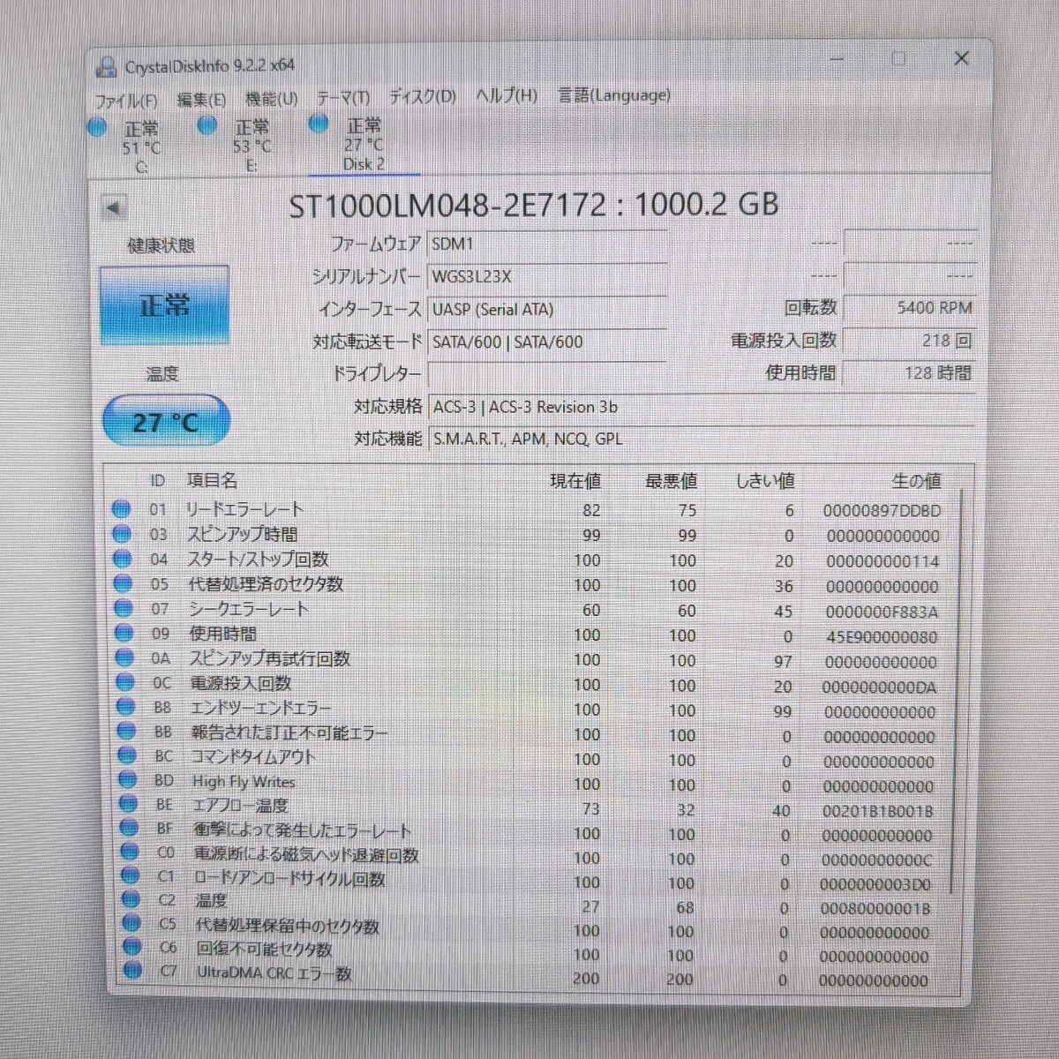Click the raw value 0000000F883A
This screenshot has height=1059, width=1059.
[882, 612]
